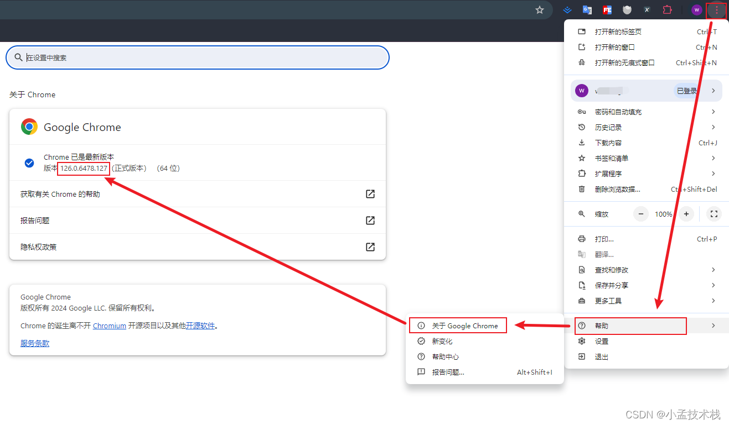Open the red FE extension icon

pyautogui.click(x=607, y=10)
